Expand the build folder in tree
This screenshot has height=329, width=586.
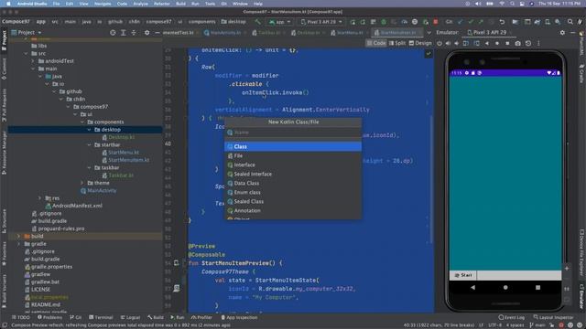pos(18,236)
